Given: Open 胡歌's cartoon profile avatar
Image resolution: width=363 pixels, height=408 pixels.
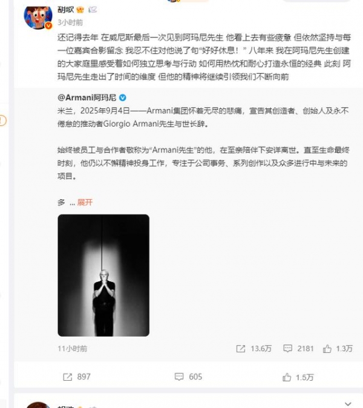Looking at the screenshot, I should [38, 17].
